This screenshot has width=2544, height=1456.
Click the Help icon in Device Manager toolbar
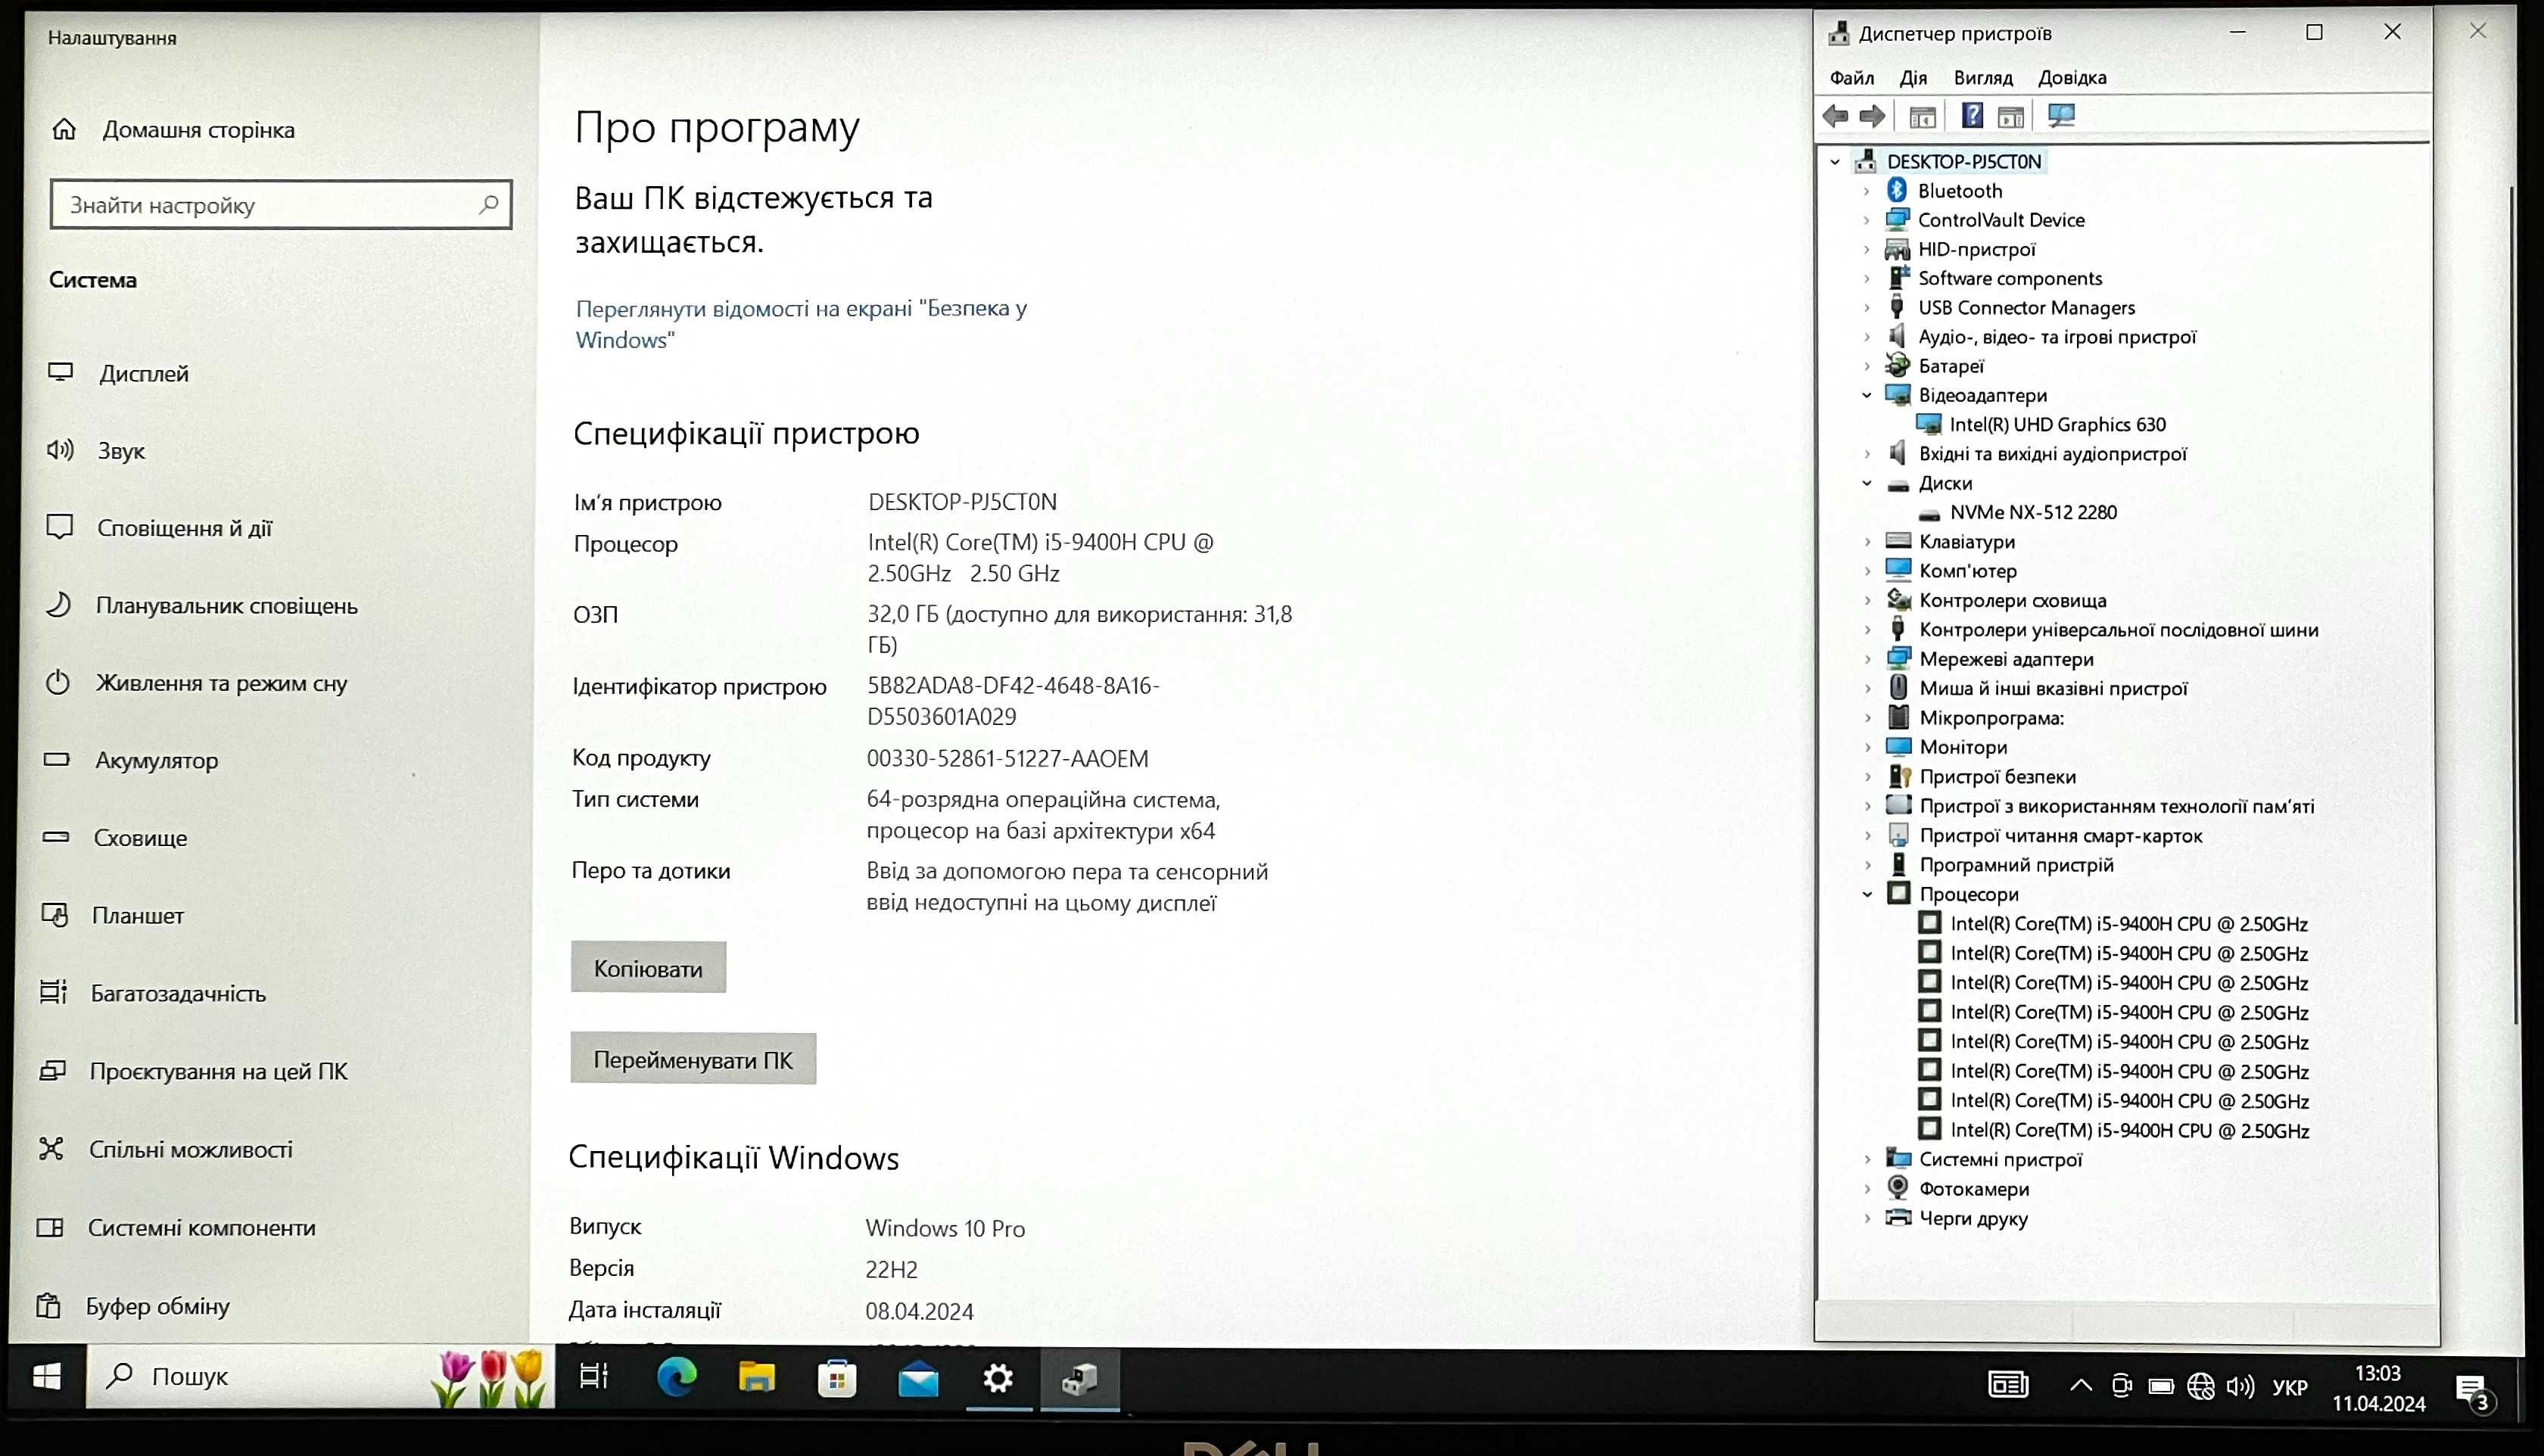[x=1971, y=116]
